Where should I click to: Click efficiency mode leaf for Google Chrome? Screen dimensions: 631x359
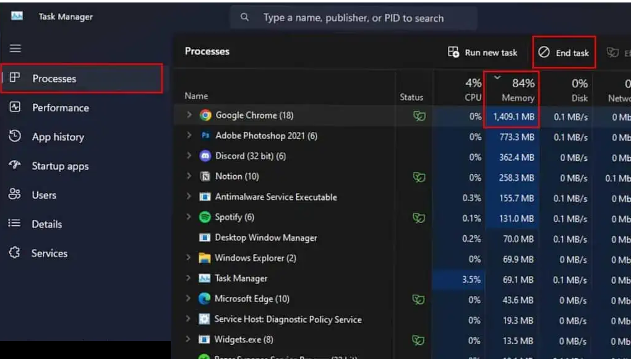[x=419, y=116]
